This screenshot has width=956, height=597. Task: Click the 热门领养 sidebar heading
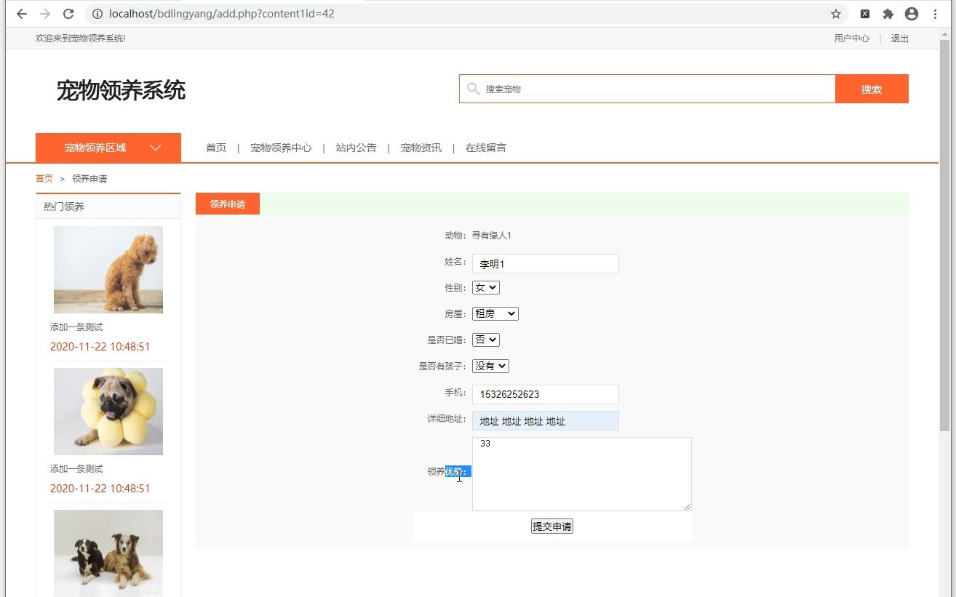click(64, 207)
